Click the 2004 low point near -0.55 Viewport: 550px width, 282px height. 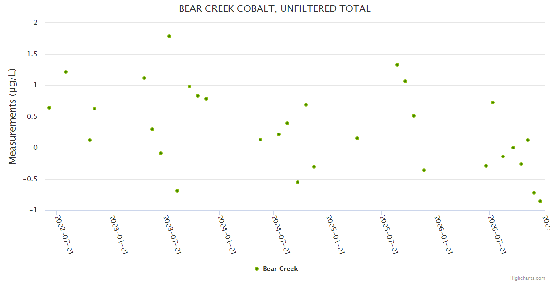pyautogui.click(x=298, y=182)
